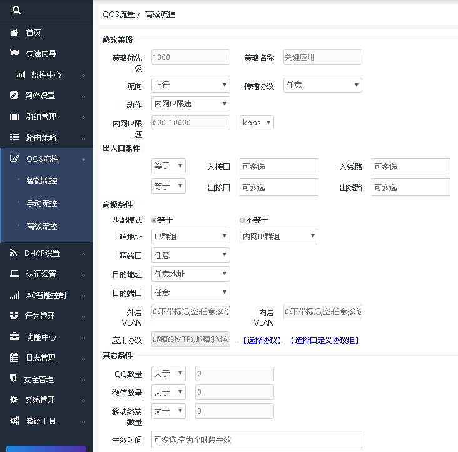Click the shield icon for 安全管理
The width and height of the screenshot is (458, 452).
[x=13, y=378]
